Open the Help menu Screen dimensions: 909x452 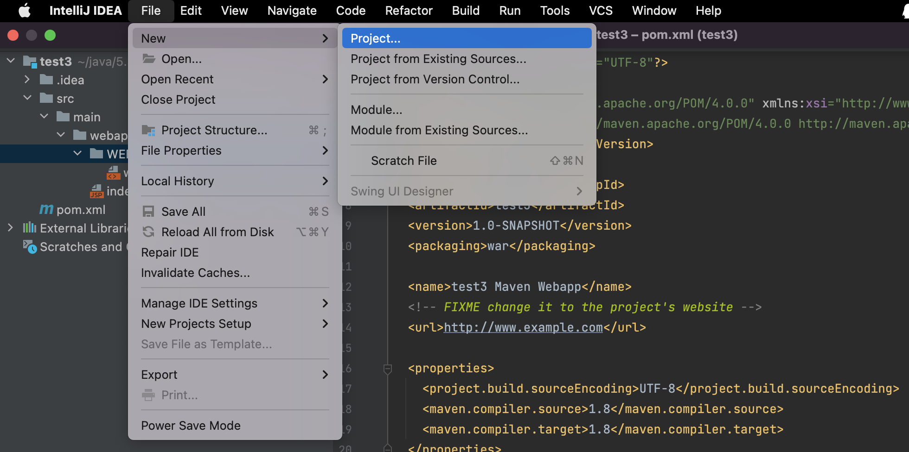[708, 11]
